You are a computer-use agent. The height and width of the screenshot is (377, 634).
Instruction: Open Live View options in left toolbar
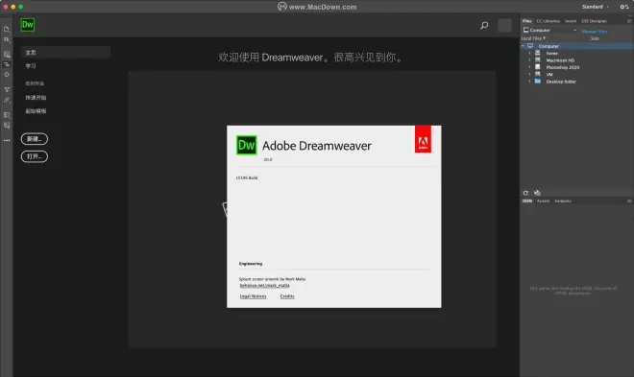point(7,54)
